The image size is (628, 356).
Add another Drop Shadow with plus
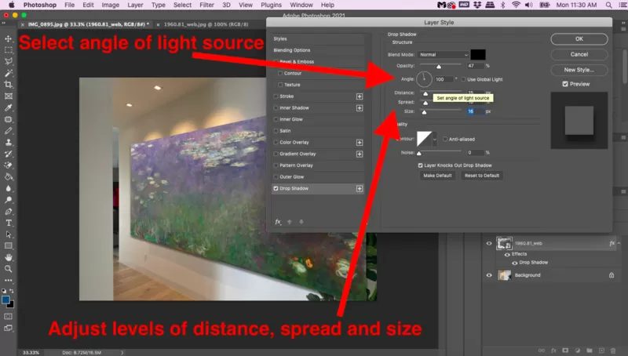pyautogui.click(x=360, y=188)
